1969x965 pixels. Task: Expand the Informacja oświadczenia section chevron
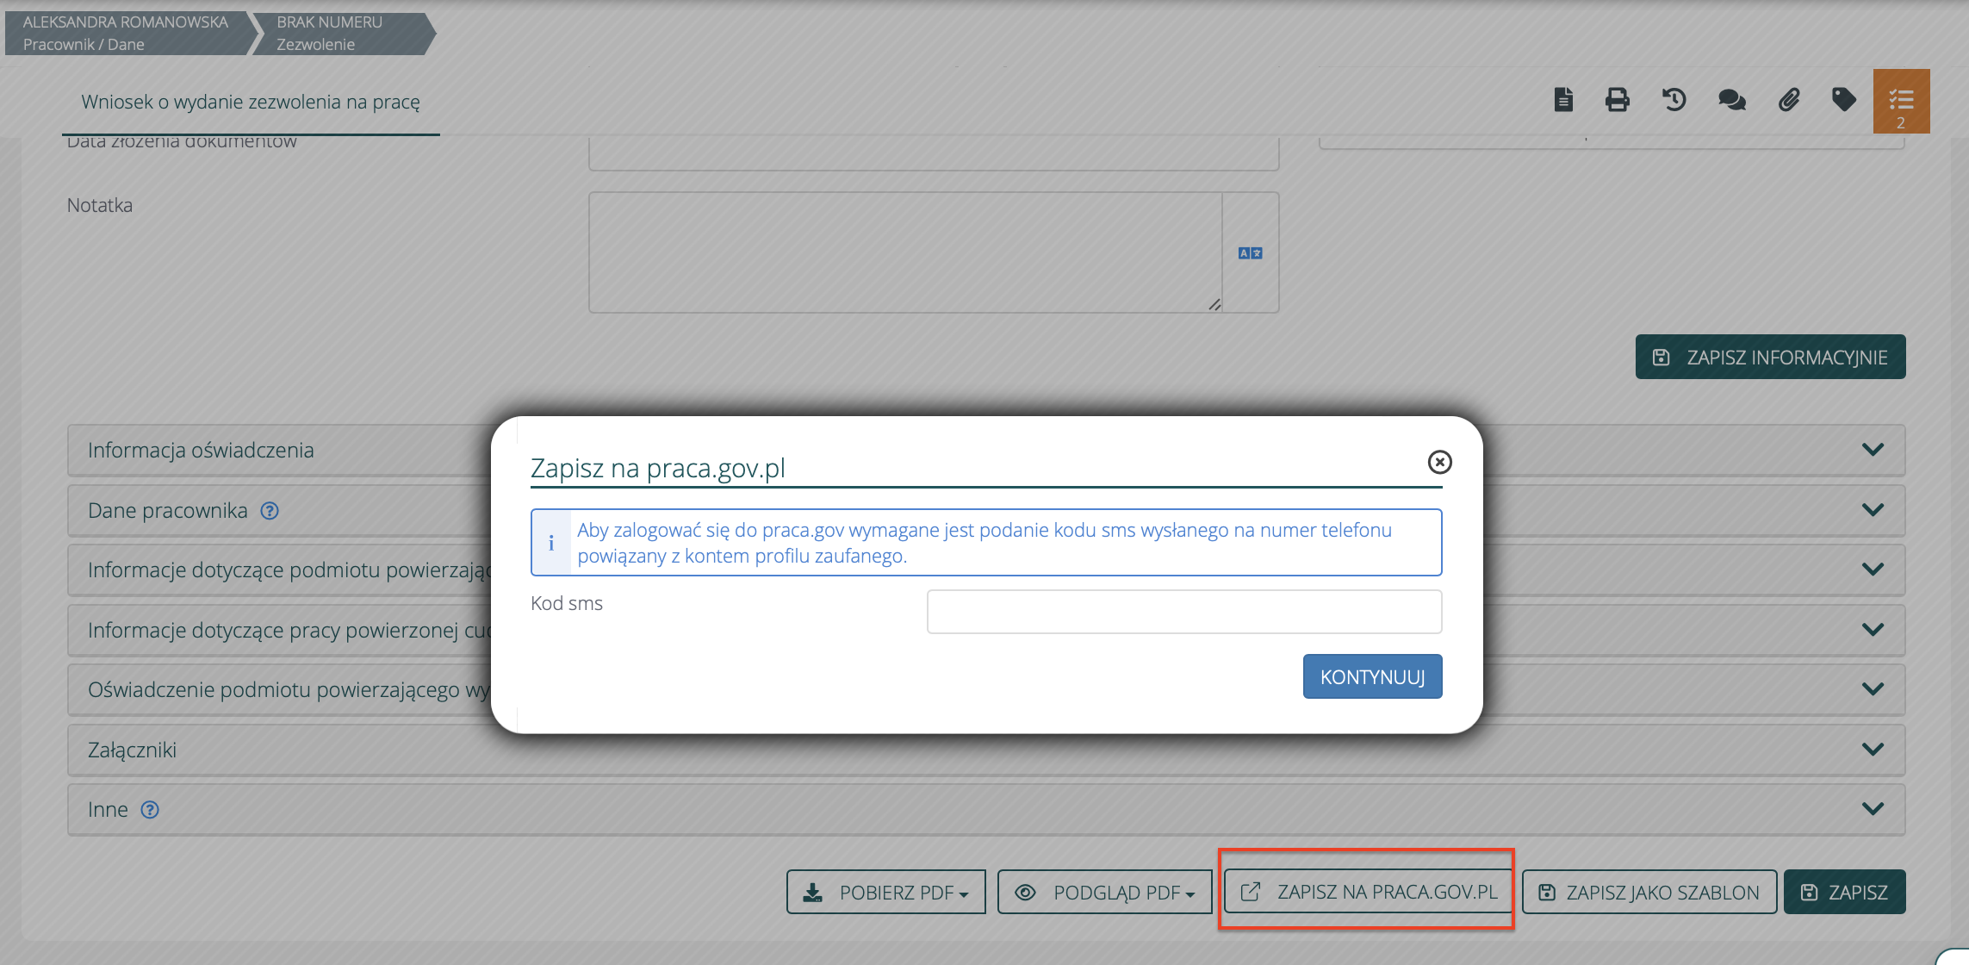point(1873,450)
